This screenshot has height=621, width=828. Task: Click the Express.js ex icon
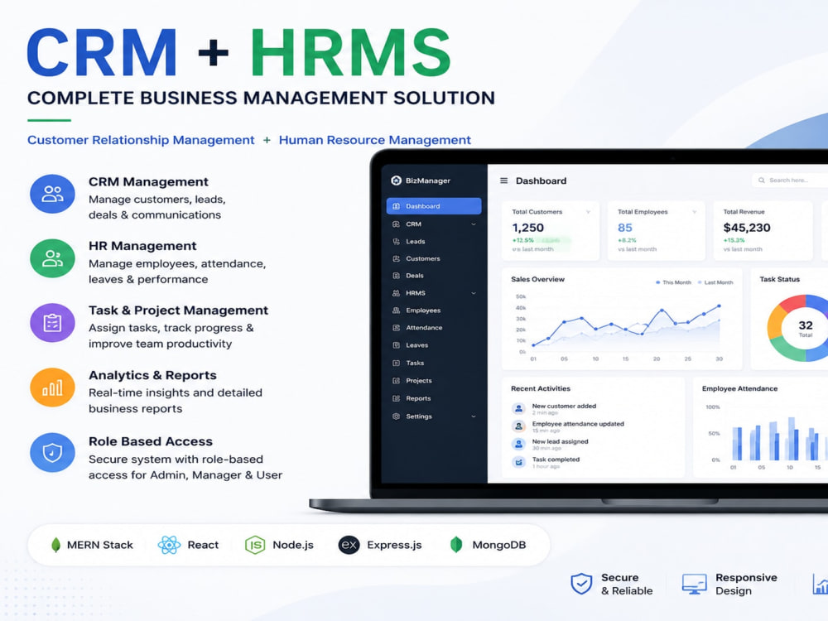[349, 545]
